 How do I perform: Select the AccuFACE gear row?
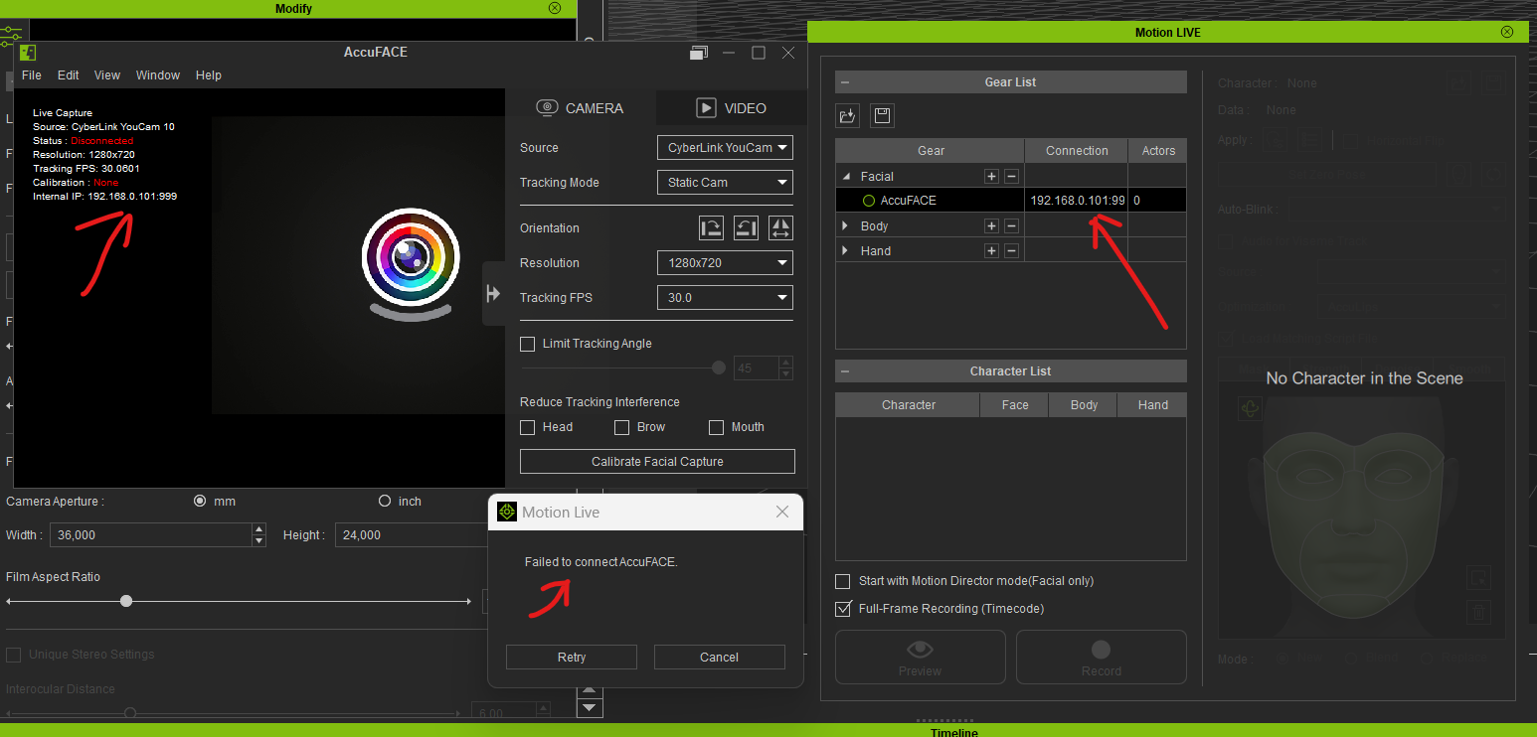tap(1011, 201)
